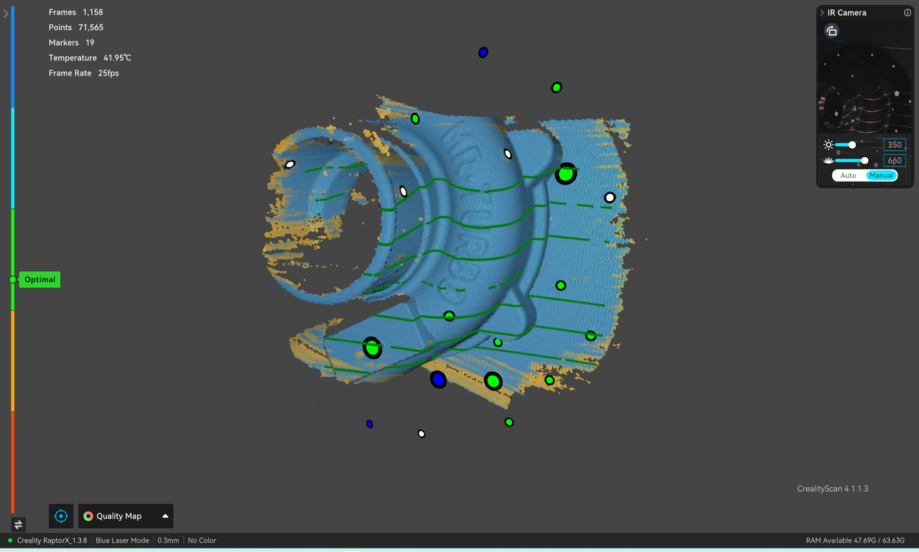Click the Quality Map color ring icon

88,516
